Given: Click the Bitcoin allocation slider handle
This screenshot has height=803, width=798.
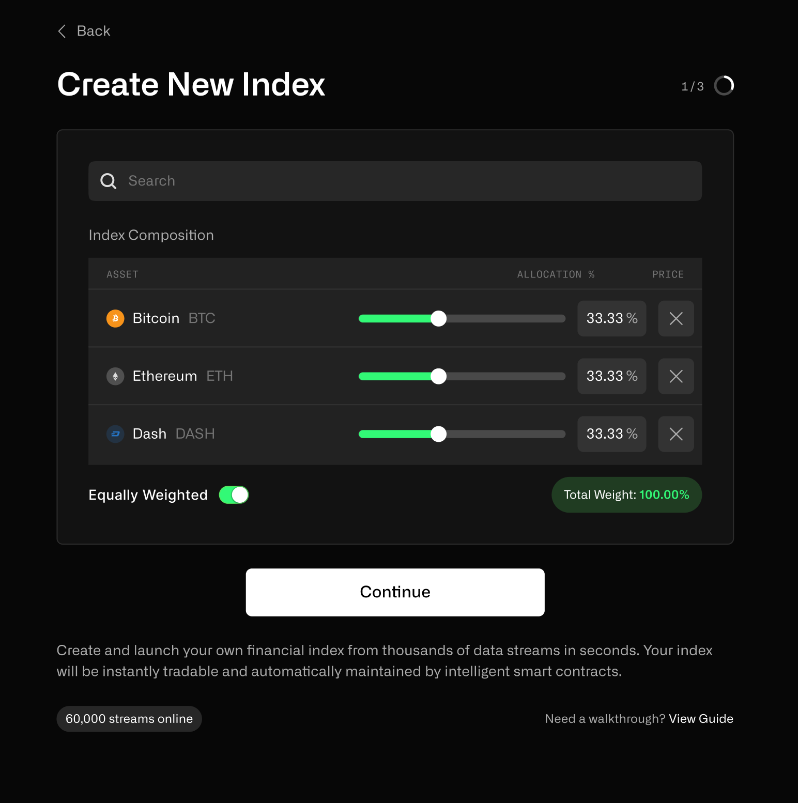Looking at the screenshot, I should tap(438, 318).
